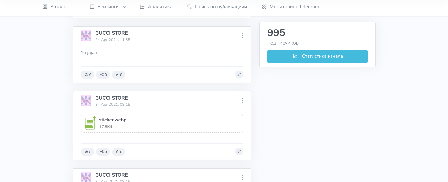Click GUCCI STORE avatar on sticker.webp post

86,101
